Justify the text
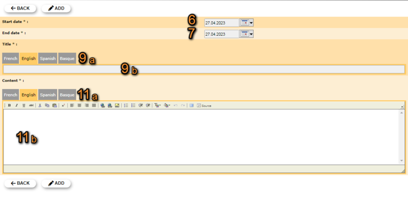The image size is (408, 197). click(94, 105)
